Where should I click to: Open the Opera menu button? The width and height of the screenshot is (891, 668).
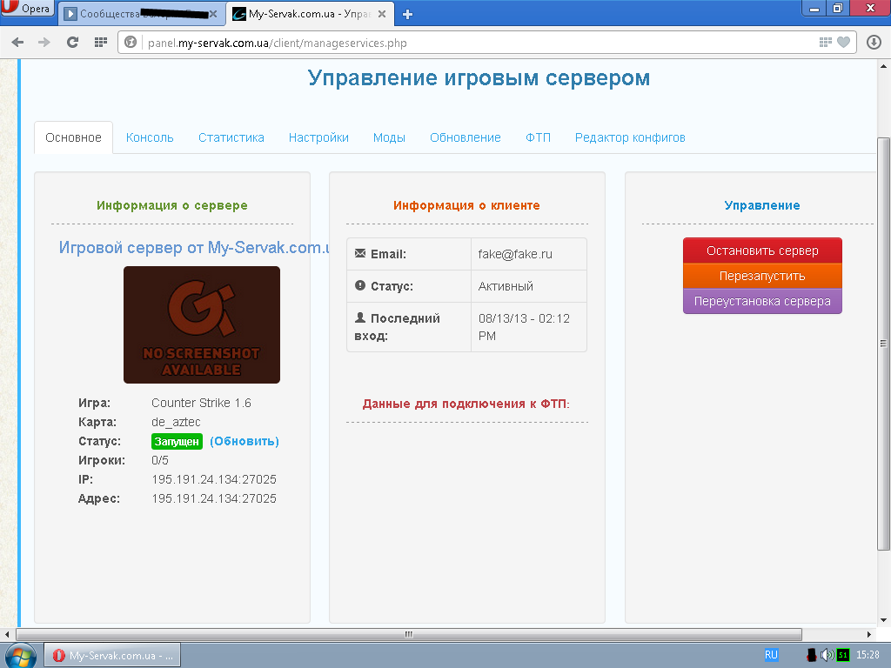tap(27, 8)
